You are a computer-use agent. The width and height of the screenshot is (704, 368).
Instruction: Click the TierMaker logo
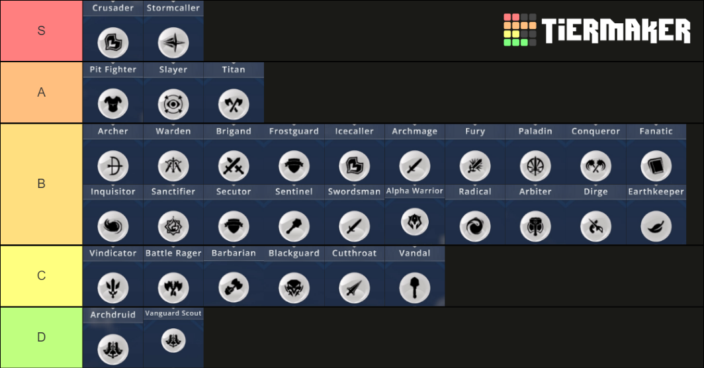(x=597, y=30)
